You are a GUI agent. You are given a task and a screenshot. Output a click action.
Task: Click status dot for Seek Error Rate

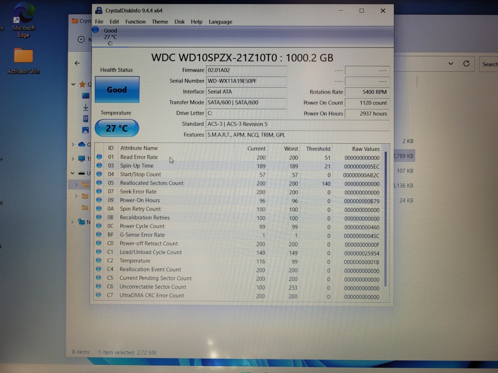point(99,191)
